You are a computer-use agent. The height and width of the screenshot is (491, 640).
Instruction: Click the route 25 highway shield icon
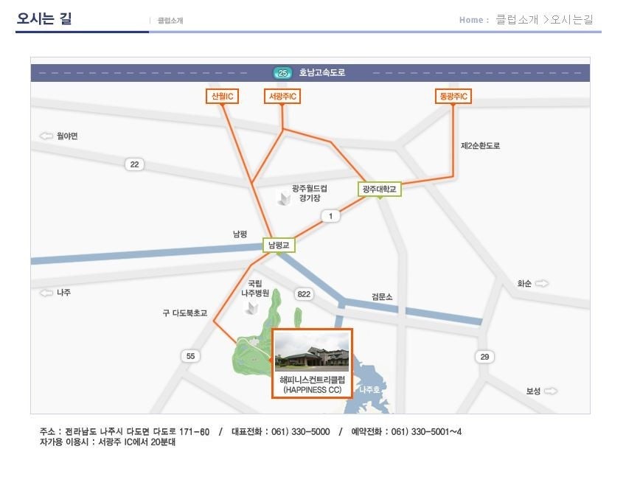point(282,73)
